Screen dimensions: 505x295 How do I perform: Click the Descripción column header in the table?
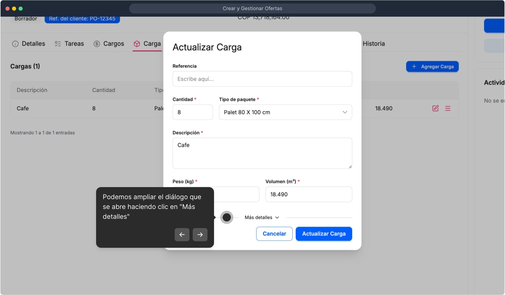coord(32,90)
